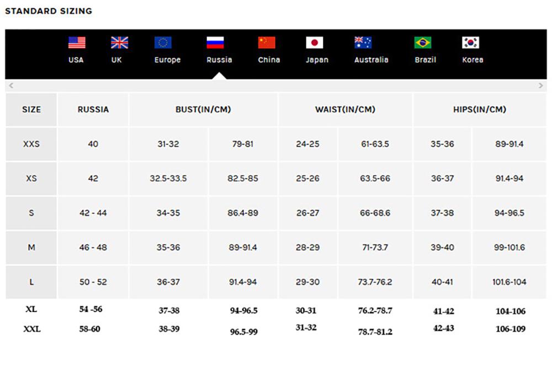Select the Brazil flag icon
The width and height of the screenshot is (552, 367).
tap(423, 42)
